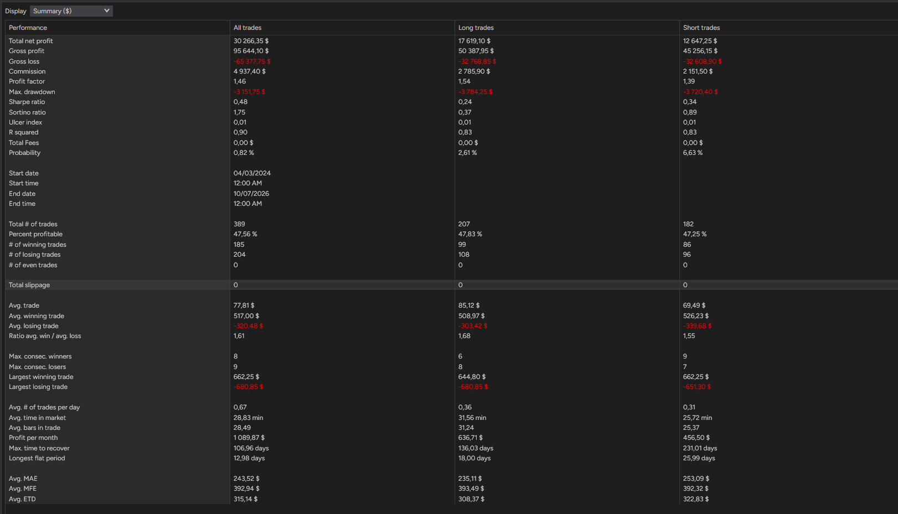
Task: Click the Sharpe ratio row label
Action: [27, 102]
